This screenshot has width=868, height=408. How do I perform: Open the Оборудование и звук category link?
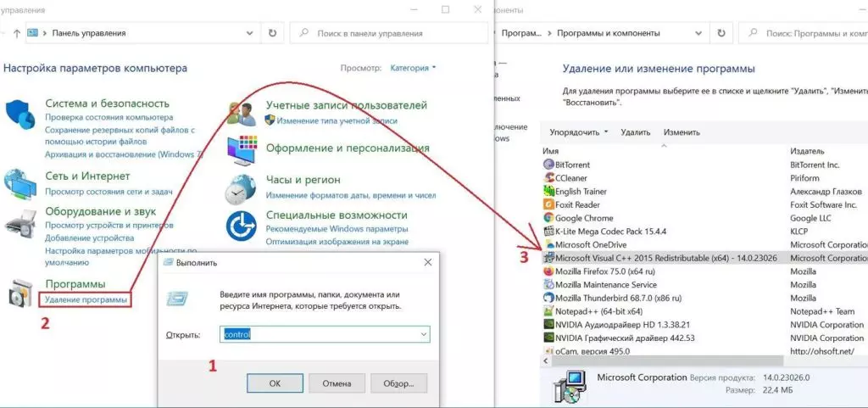tap(100, 211)
